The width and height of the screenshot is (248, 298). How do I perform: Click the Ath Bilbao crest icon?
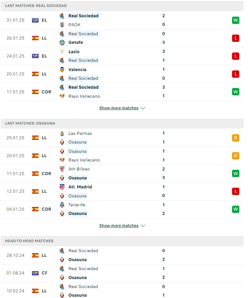(62, 169)
